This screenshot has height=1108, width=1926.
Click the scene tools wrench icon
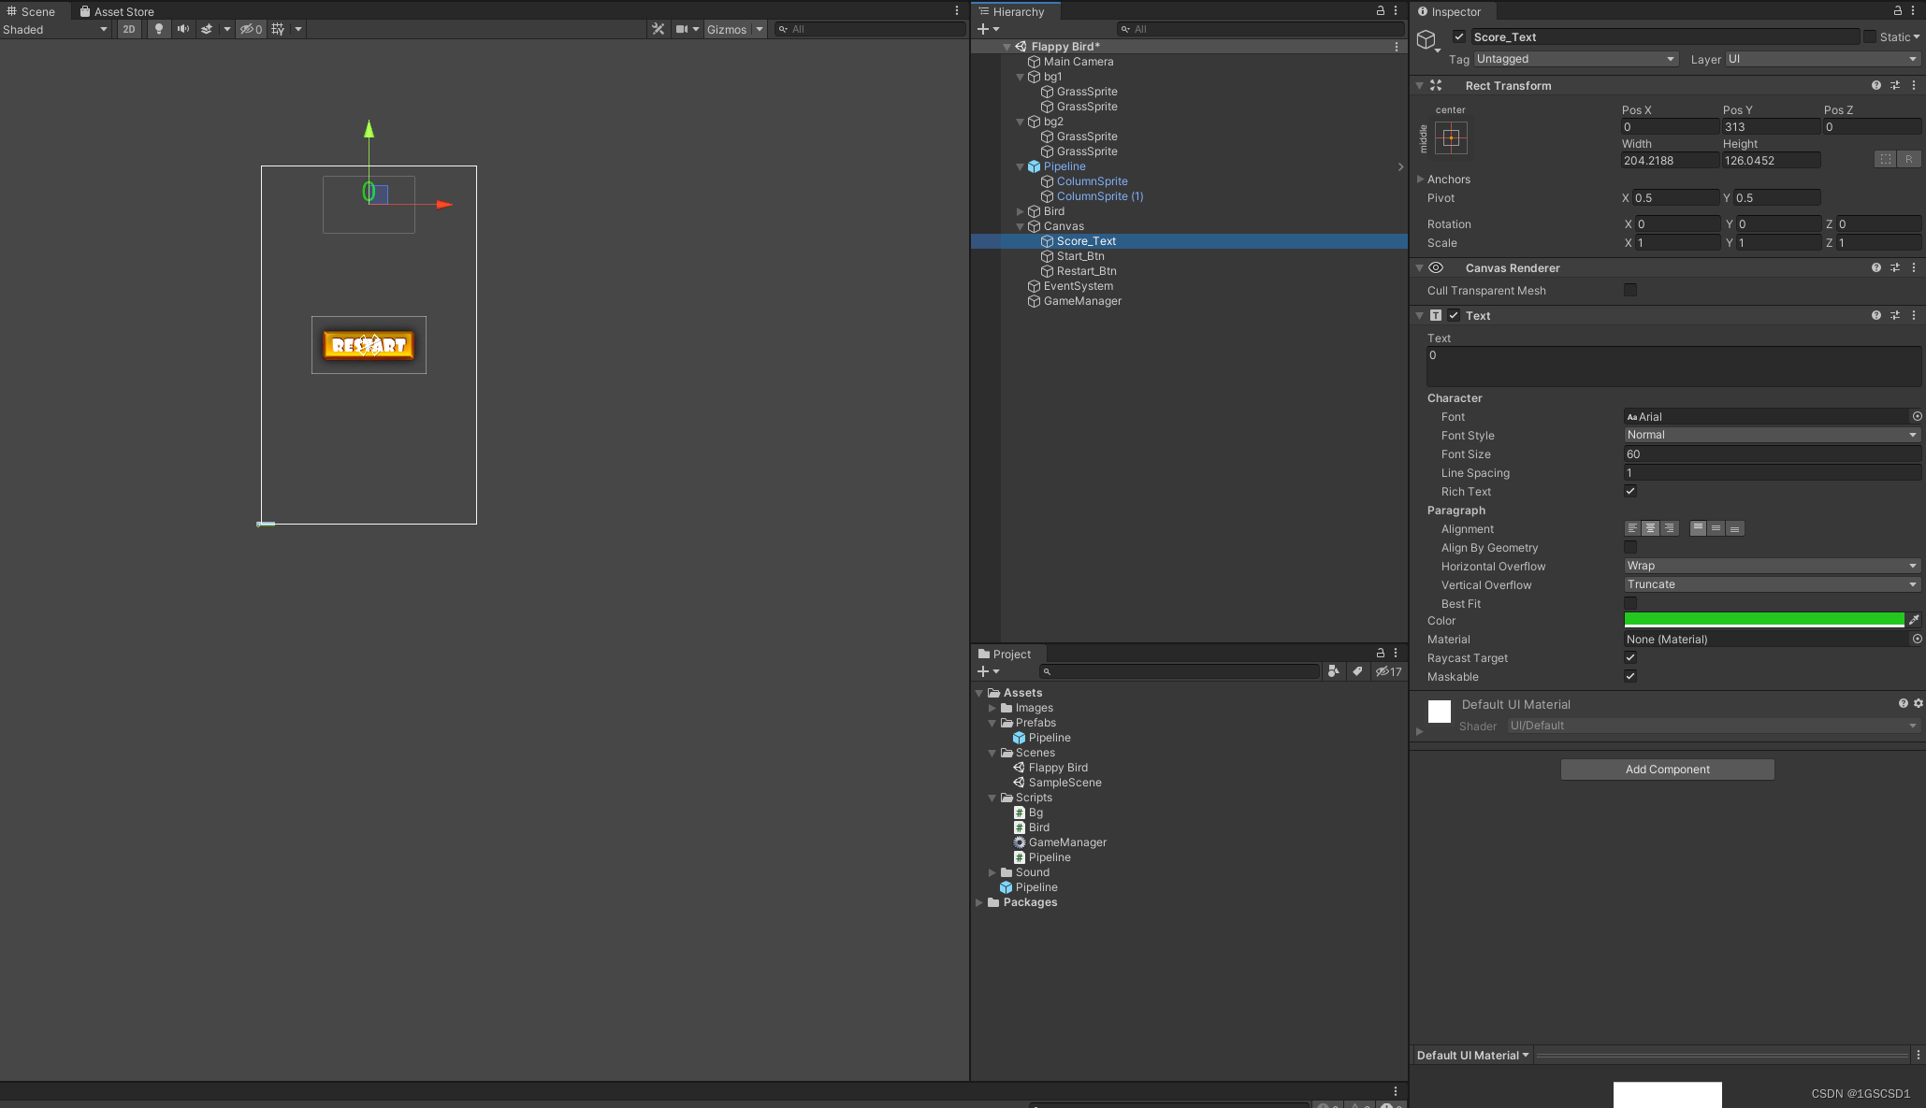click(x=659, y=29)
